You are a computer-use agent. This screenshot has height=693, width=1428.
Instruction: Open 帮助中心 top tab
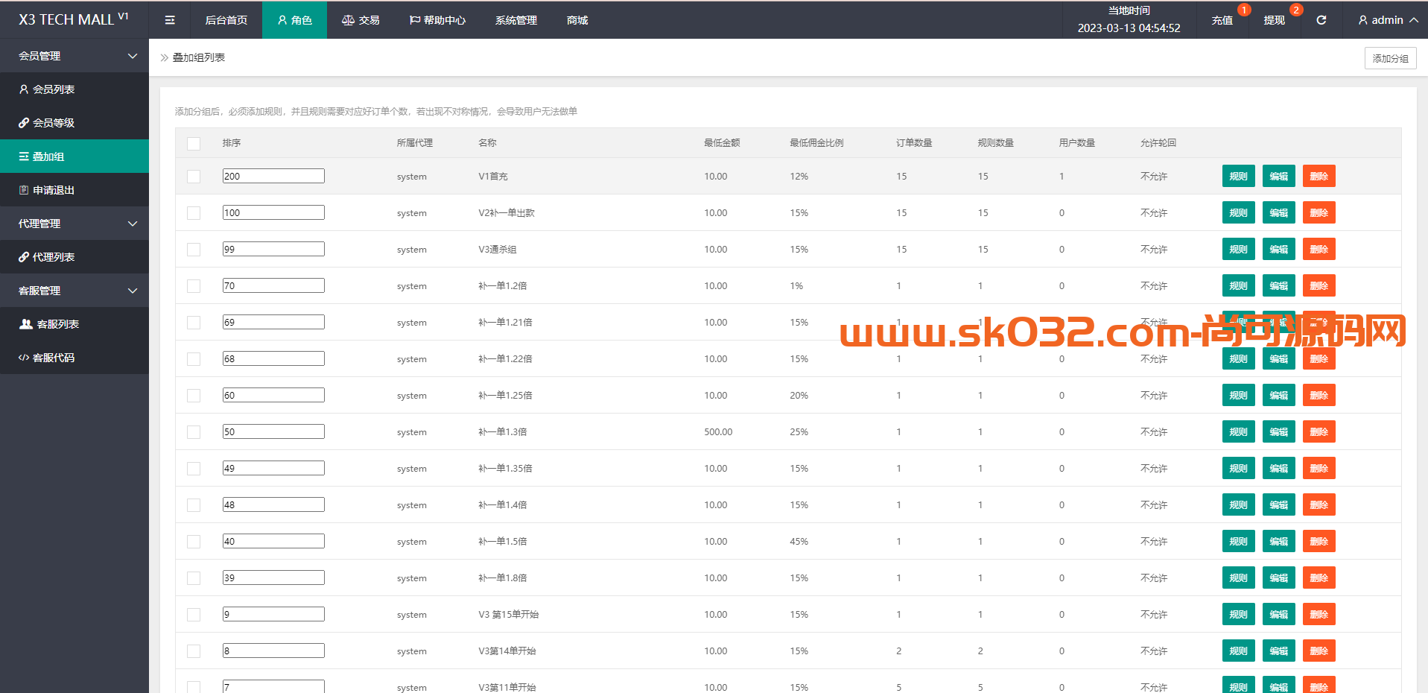pyautogui.click(x=437, y=20)
